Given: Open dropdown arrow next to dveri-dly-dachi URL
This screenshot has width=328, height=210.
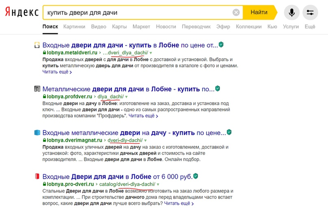Looking at the screenshot, I should [145, 140].
